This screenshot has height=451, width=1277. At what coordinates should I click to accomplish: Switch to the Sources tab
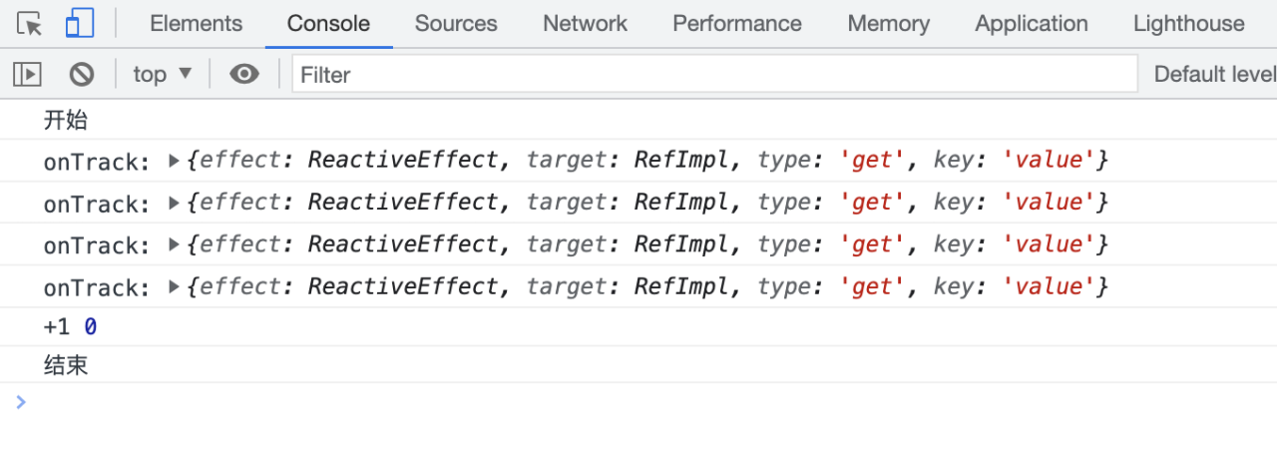coord(456,24)
